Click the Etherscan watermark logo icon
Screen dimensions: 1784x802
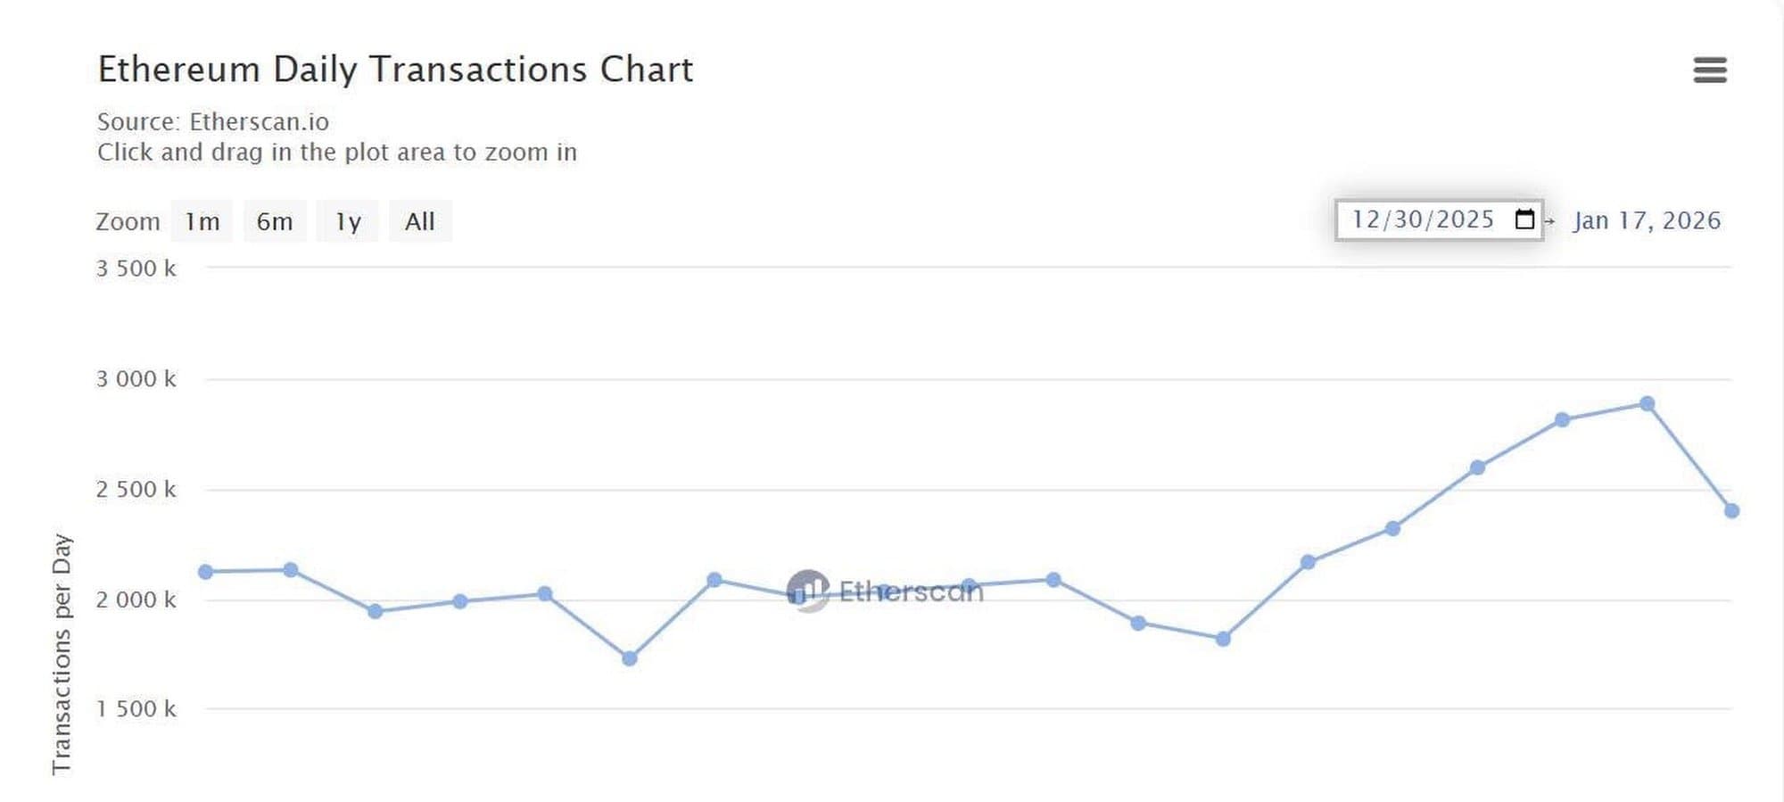[x=808, y=591]
